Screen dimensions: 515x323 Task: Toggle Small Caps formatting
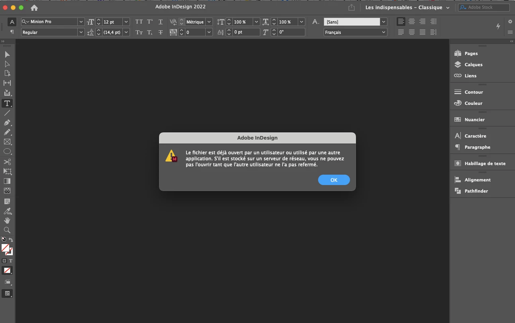139,32
